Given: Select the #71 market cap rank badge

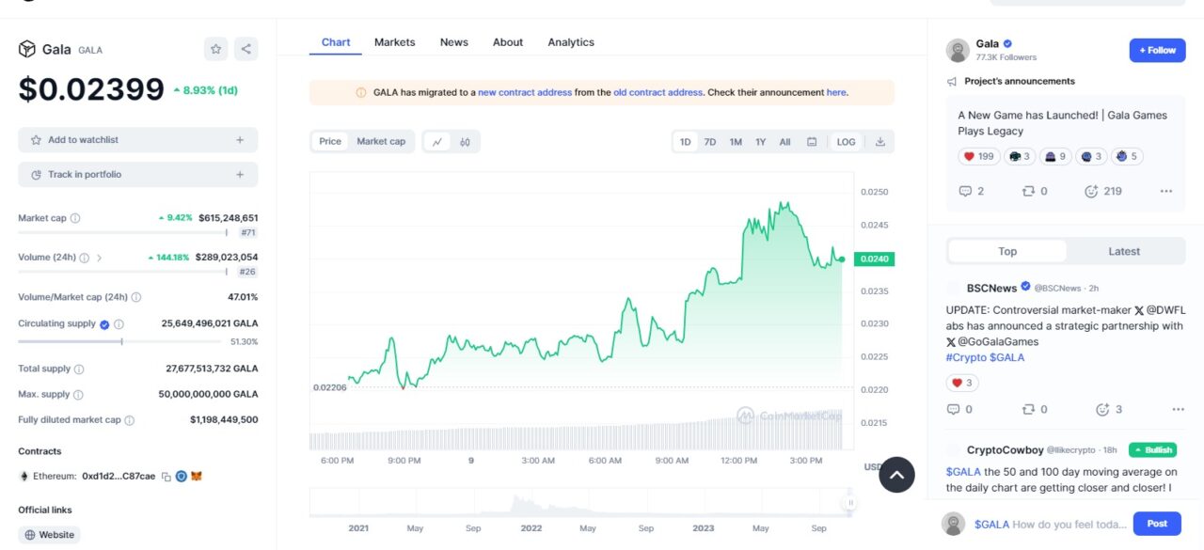Looking at the screenshot, I should [248, 232].
